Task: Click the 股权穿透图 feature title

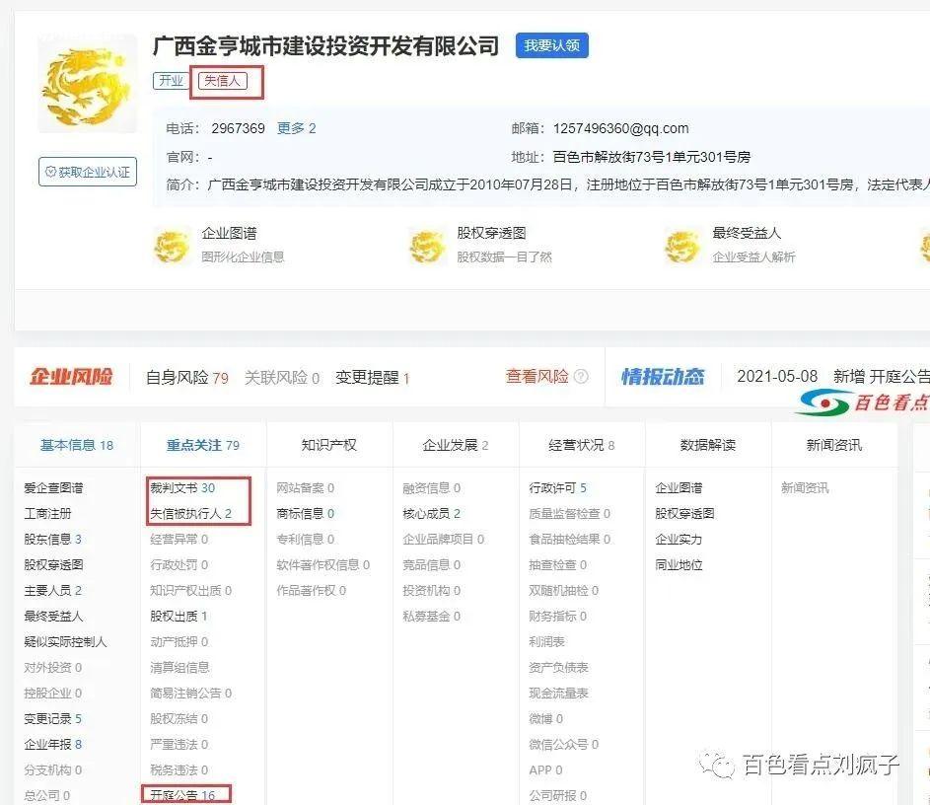Action: pyautogui.click(x=492, y=234)
